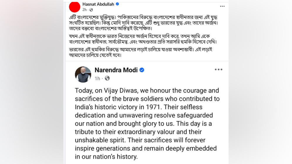Click Narendra Modi's profile photo
292x164 pixels.
click(83, 74)
